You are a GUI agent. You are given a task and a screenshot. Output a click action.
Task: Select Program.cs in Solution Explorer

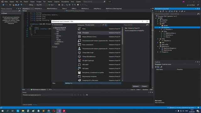pyautogui.click(x=165, y=52)
